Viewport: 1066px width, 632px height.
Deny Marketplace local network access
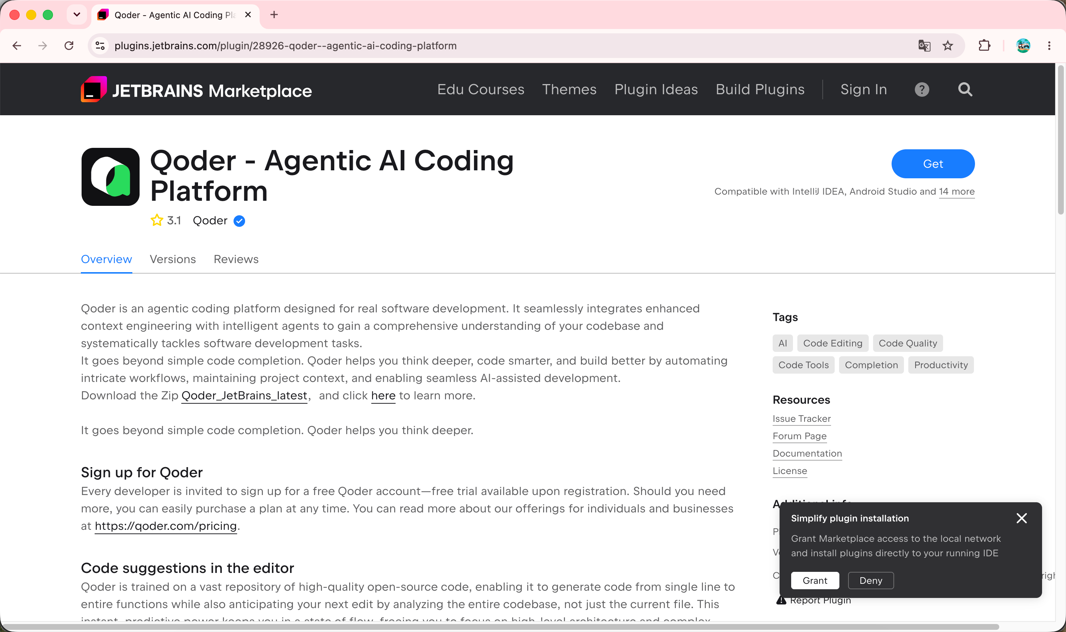pos(871,581)
